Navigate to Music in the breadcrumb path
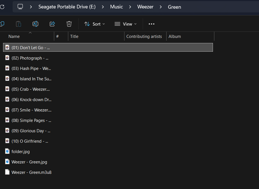The image size is (259, 189). (116, 7)
